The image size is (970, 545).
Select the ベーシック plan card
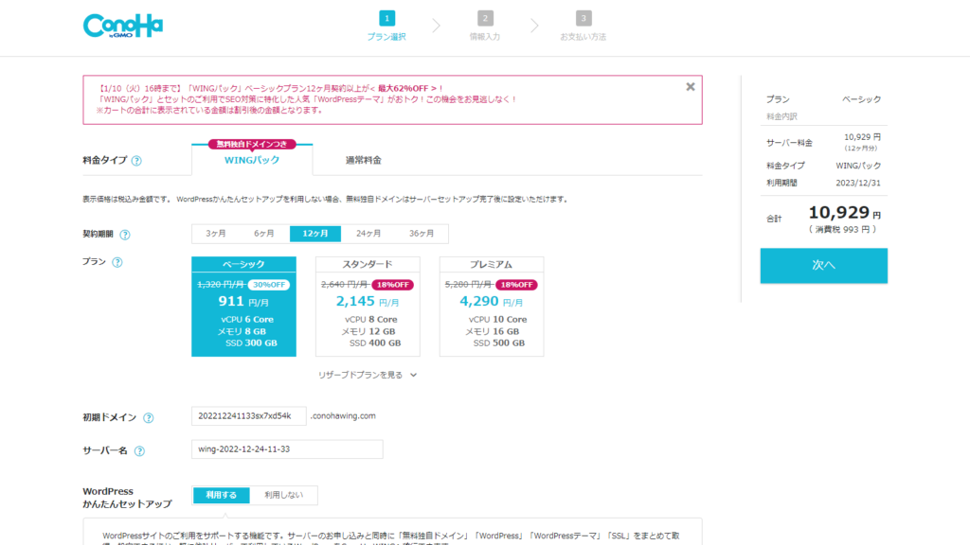tap(243, 307)
